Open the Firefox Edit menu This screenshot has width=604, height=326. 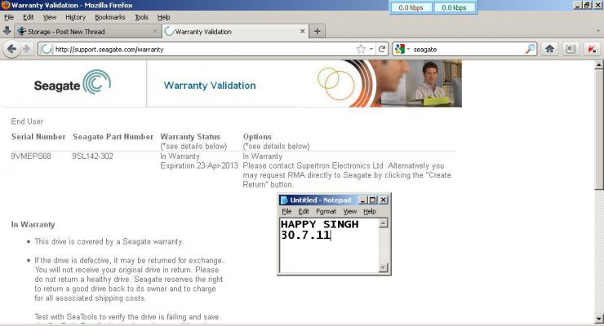tap(28, 17)
